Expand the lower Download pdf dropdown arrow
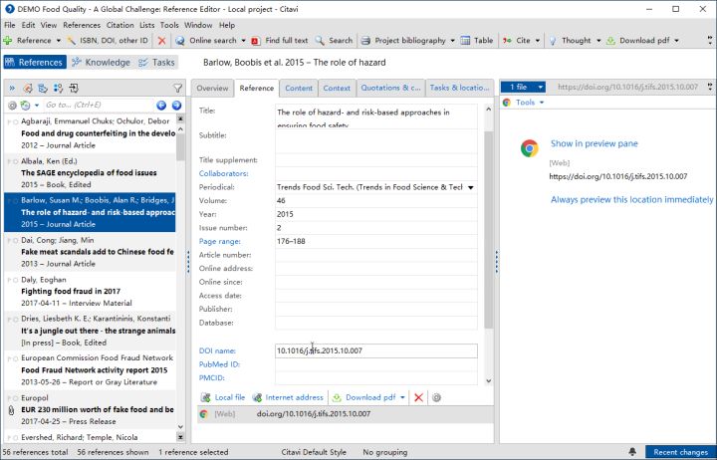Viewport: 717px width, 460px height. pyautogui.click(x=402, y=397)
